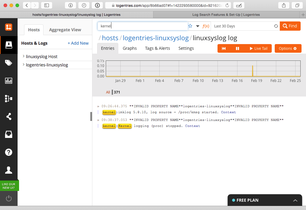Switch to the Entries tab

tap(108, 48)
